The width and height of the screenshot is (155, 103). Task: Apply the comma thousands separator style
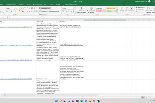tap(69, 11)
